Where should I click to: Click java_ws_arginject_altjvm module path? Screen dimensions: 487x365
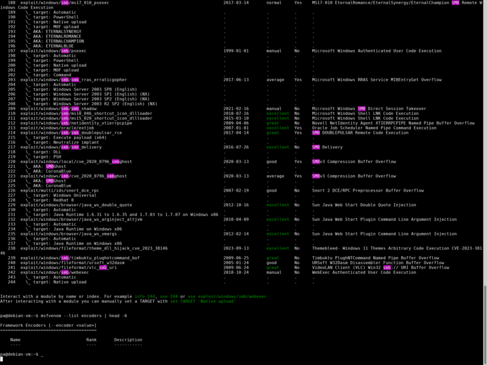click(82, 219)
